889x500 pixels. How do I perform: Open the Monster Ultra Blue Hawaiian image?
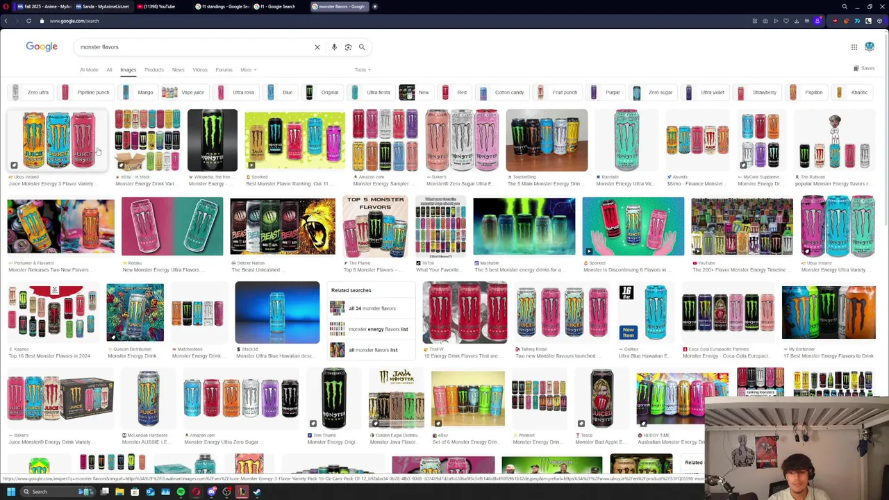point(277,312)
